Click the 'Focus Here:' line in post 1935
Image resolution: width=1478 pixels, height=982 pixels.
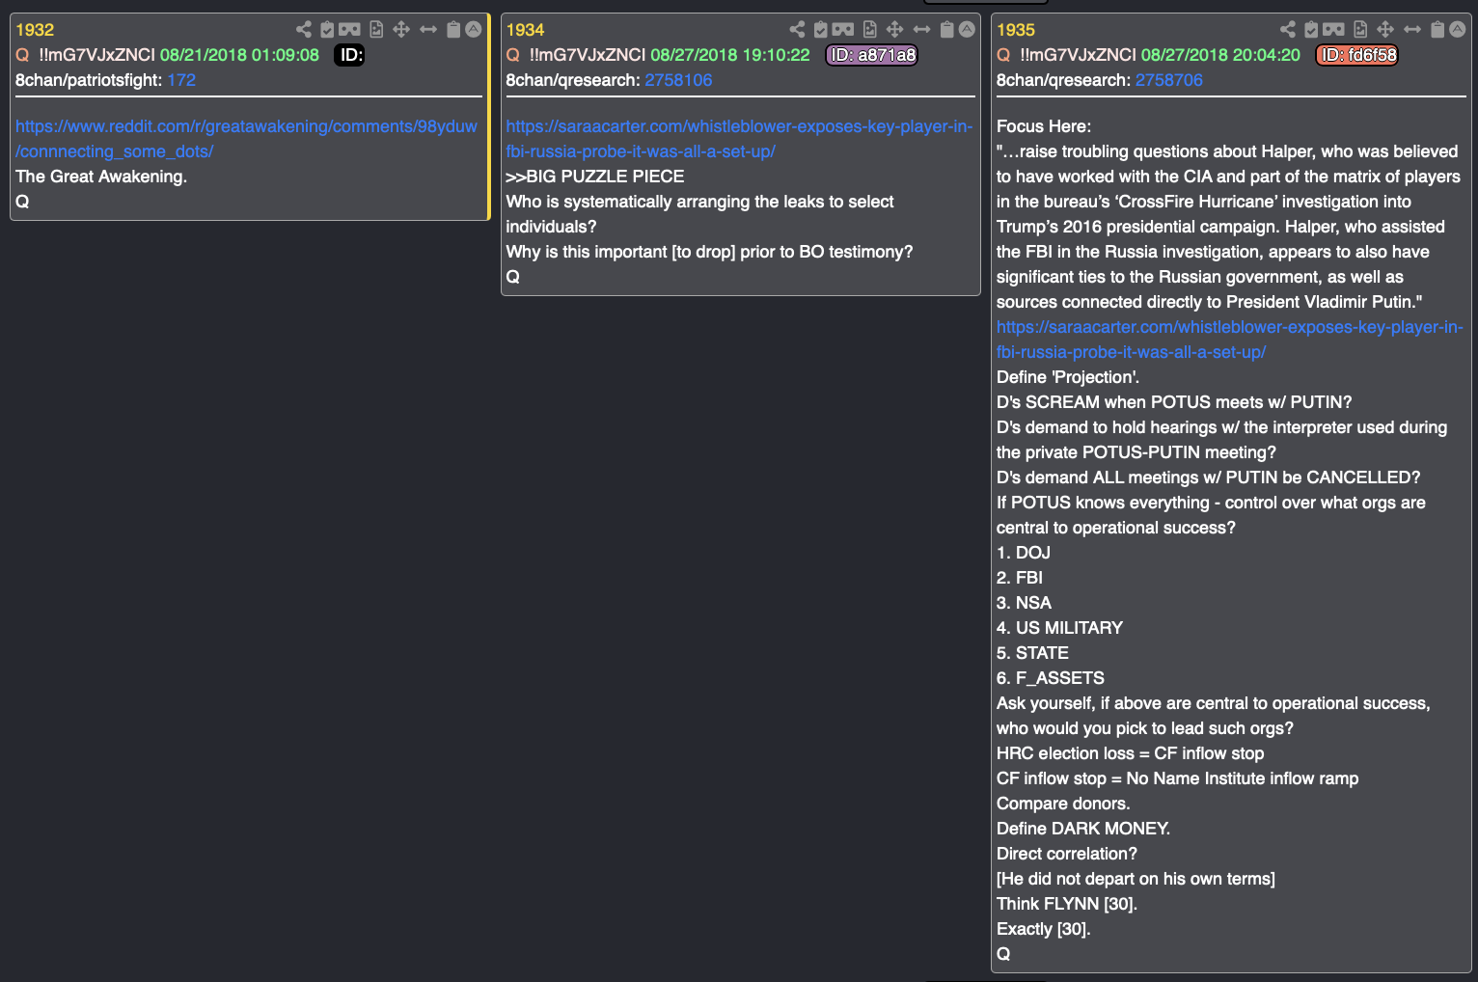(x=1044, y=126)
